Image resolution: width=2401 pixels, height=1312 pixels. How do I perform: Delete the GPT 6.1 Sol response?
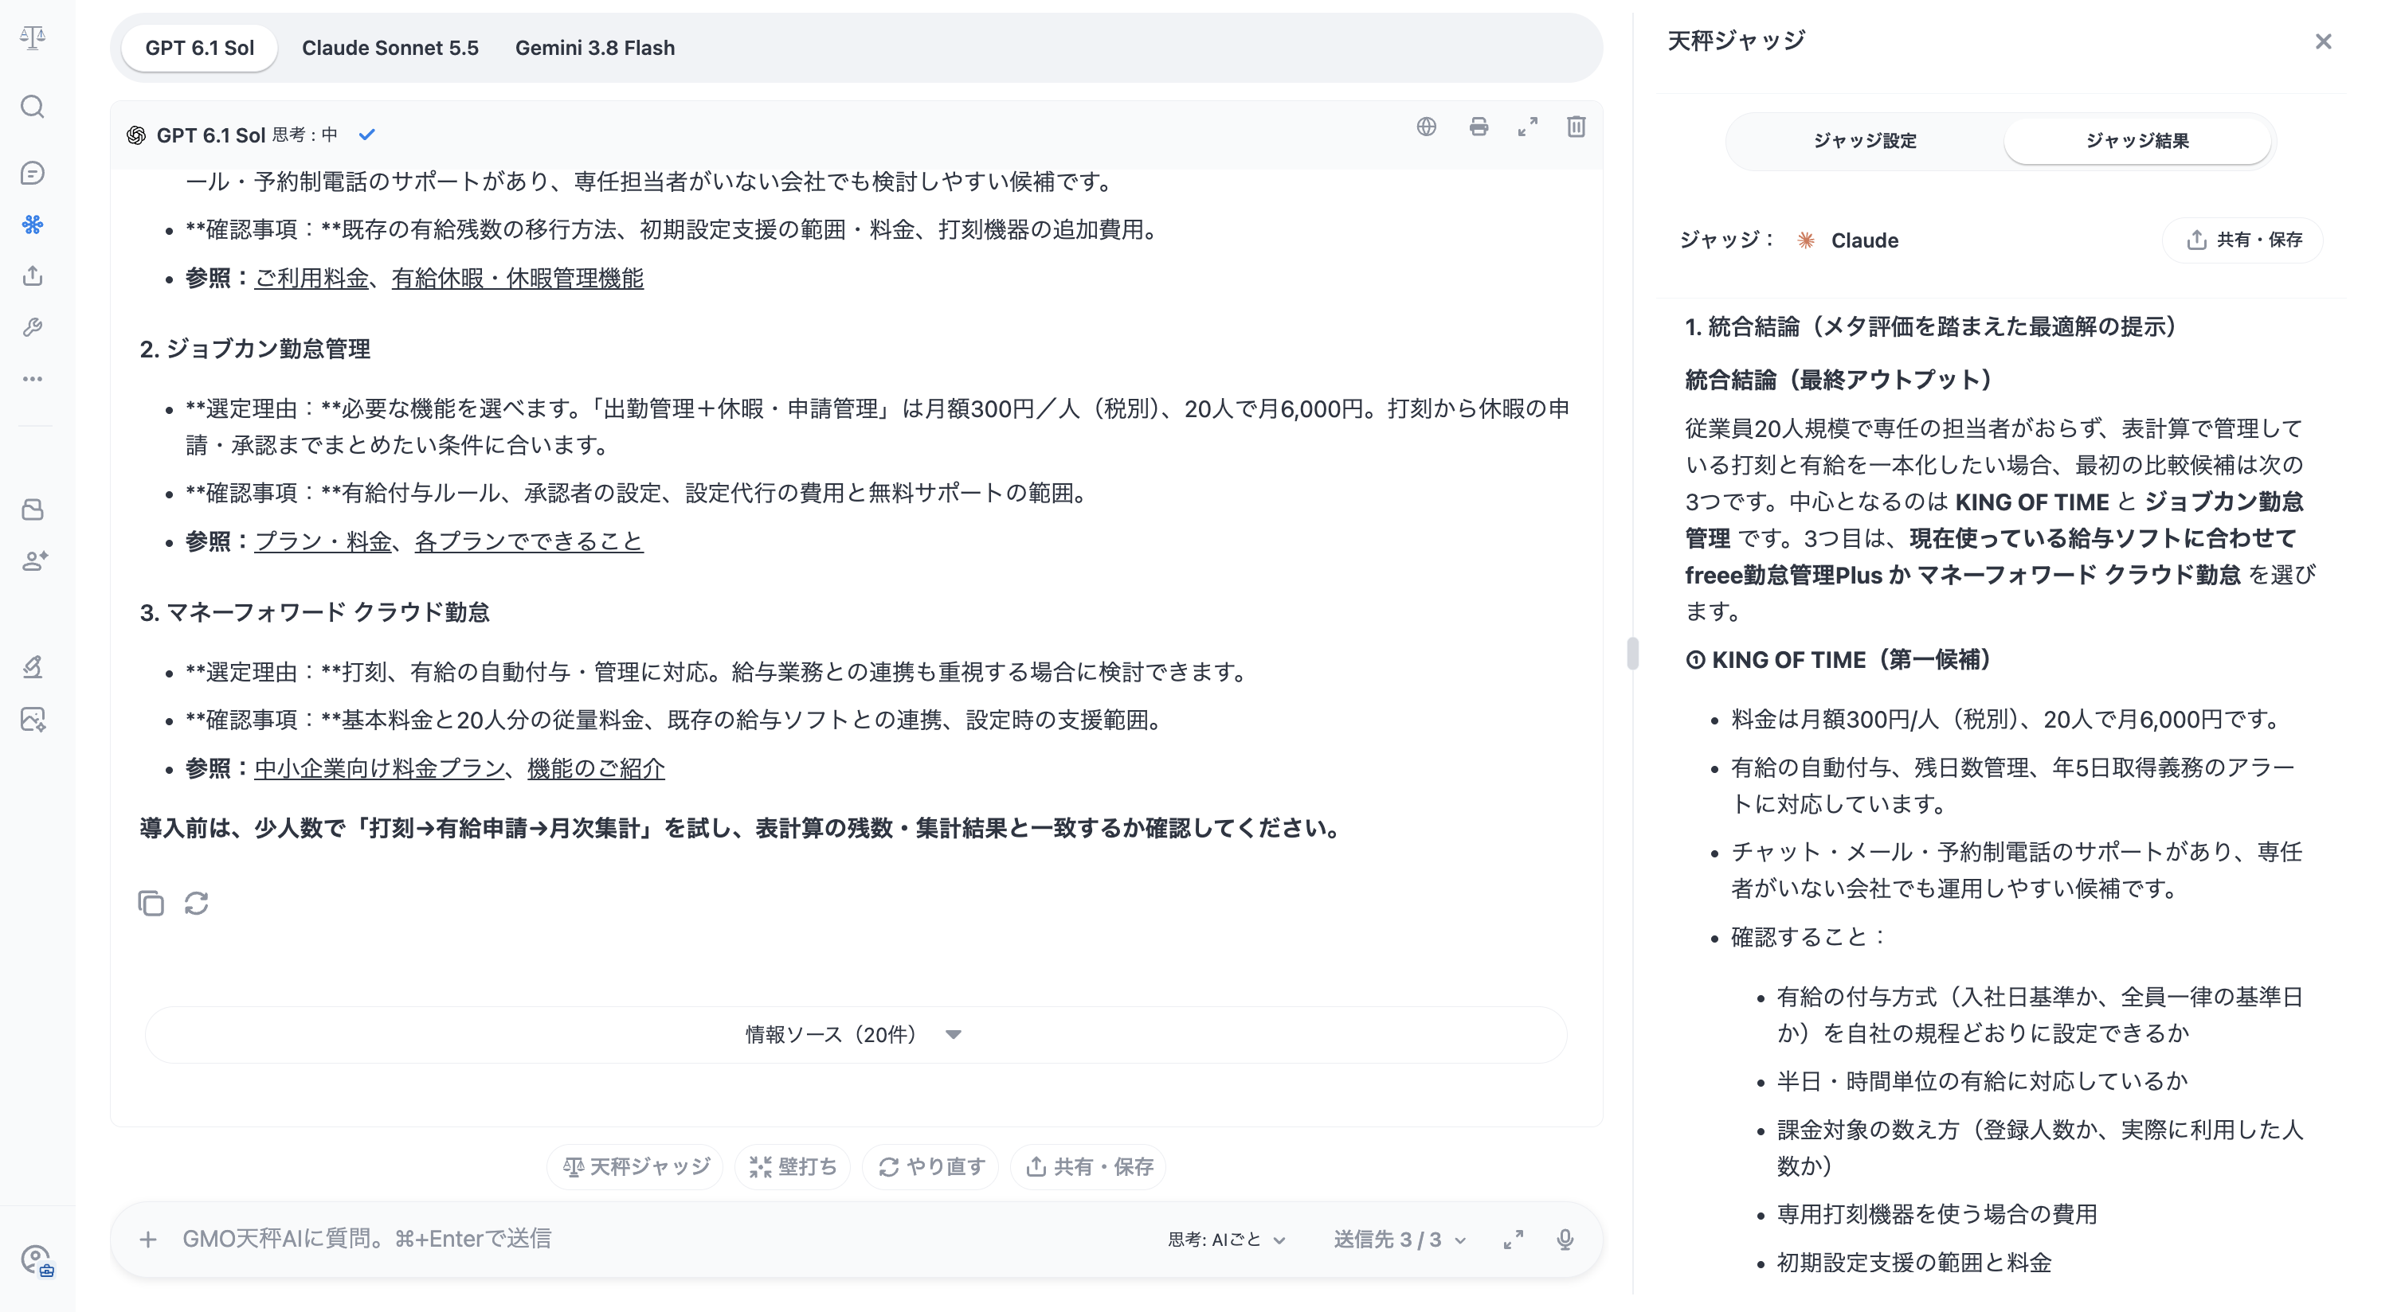1577,127
